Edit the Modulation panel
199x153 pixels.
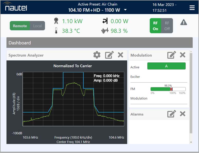tap(172, 55)
